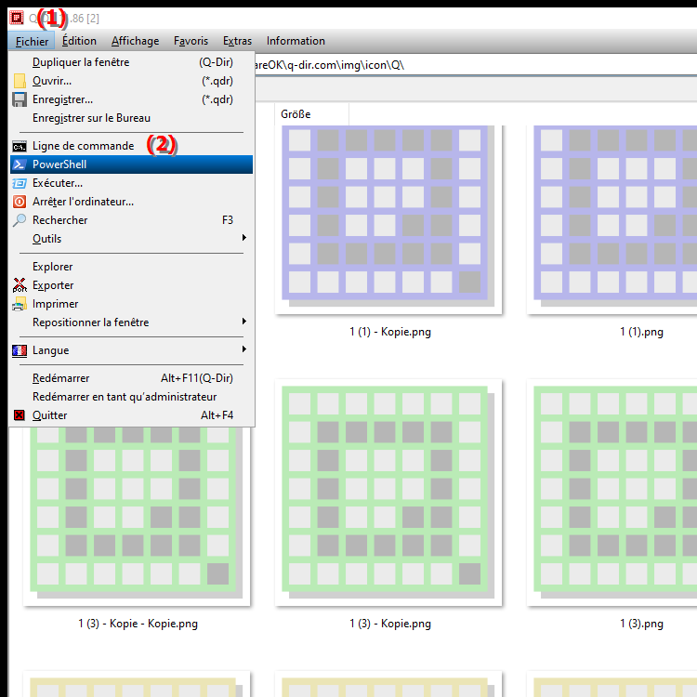Click the folder icon next to Ouvrir
Viewport: 697px width, 697px height.
click(20, 81)
